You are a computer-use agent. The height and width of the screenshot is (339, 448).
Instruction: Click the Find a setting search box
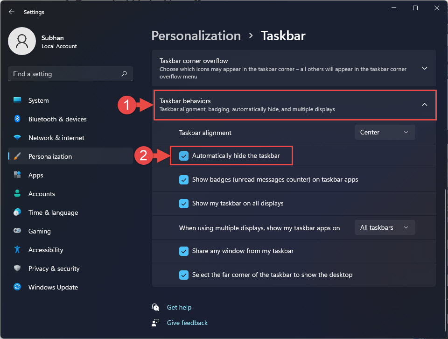tap(70, 74)
